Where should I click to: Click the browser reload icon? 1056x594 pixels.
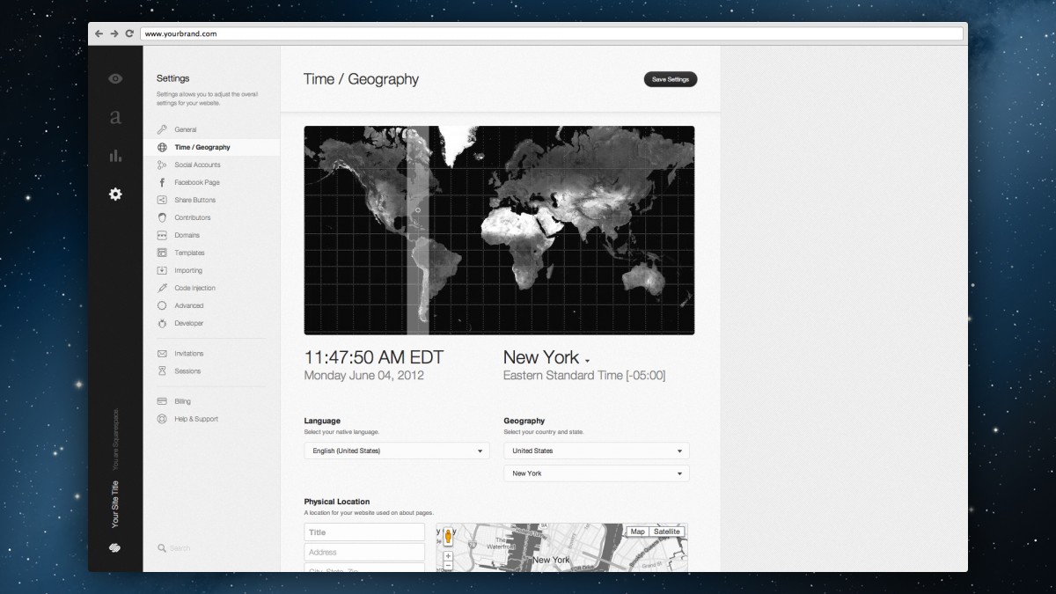point(130,33)
